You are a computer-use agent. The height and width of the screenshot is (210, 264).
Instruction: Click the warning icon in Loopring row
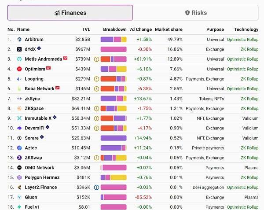click(x=96, y=79)
